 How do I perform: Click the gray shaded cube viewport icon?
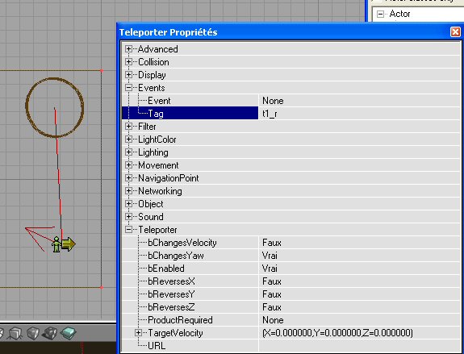pyautogui.click(x=32, y=333)
